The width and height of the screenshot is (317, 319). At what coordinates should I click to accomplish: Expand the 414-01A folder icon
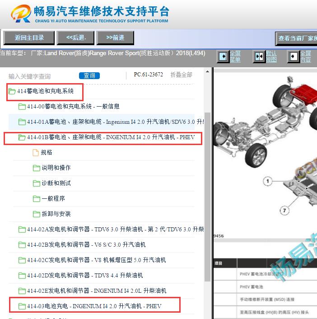click(x=22, y=122)
